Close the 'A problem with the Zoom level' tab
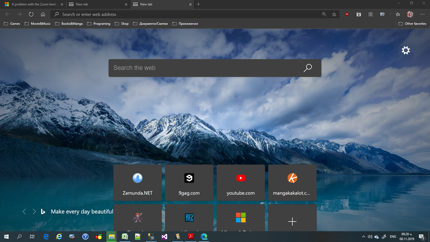 pyautogui.click(x=62, y=4)
